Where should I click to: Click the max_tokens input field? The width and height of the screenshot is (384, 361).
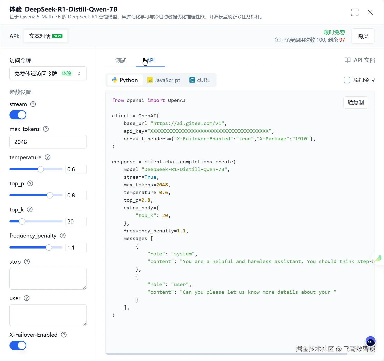(48, 142)
